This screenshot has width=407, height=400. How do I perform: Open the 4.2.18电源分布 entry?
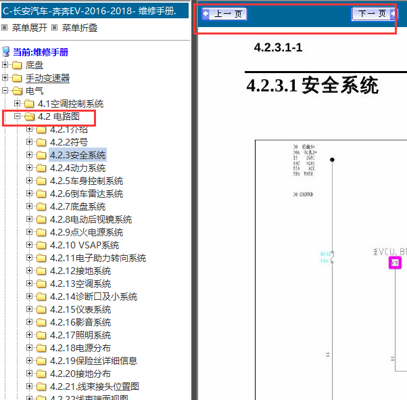(x=80, y=348)
